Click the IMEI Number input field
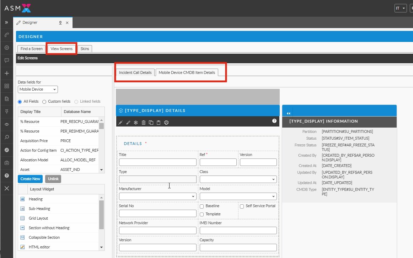413x258 pixels. (x=238, y=230)
